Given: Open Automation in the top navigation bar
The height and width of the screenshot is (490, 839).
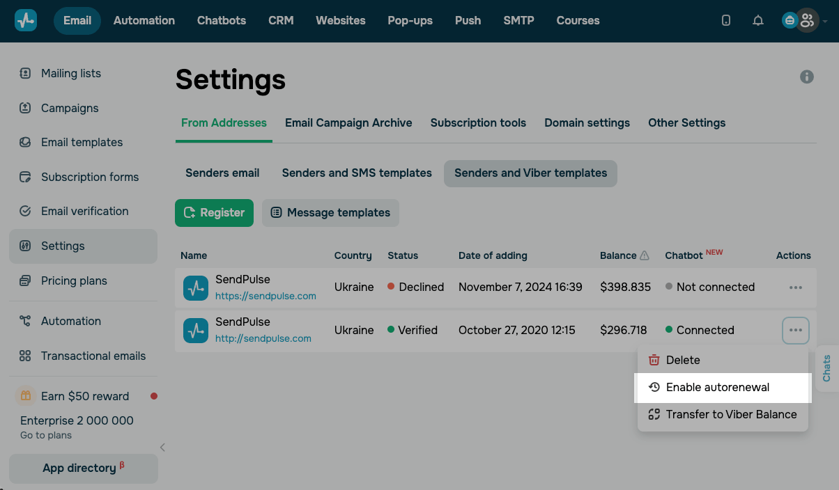Looking at the screenshot, I should pos(144,21).
